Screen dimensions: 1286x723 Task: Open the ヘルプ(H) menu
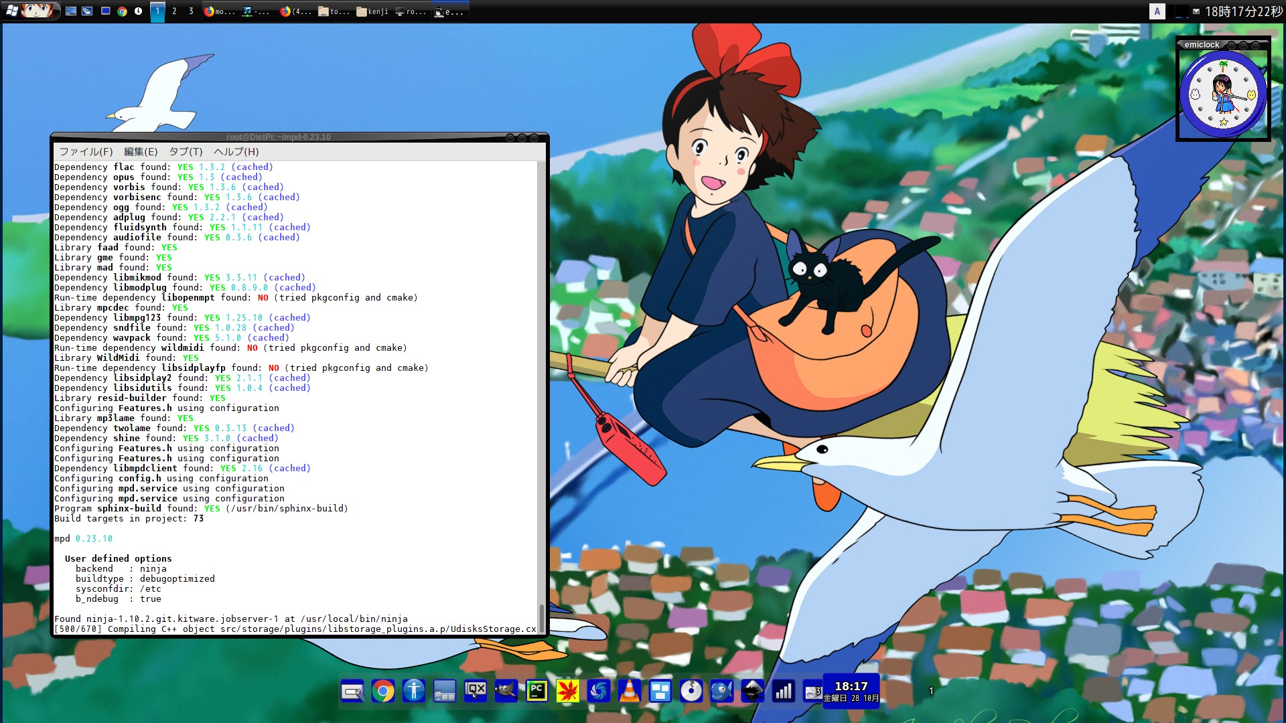(236, 152)
